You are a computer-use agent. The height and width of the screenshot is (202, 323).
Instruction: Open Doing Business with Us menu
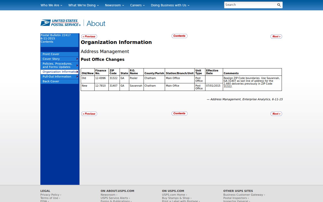coord(170,5)
